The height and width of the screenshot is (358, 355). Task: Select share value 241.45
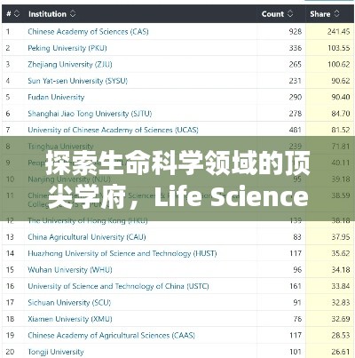(x=339, y=31)
